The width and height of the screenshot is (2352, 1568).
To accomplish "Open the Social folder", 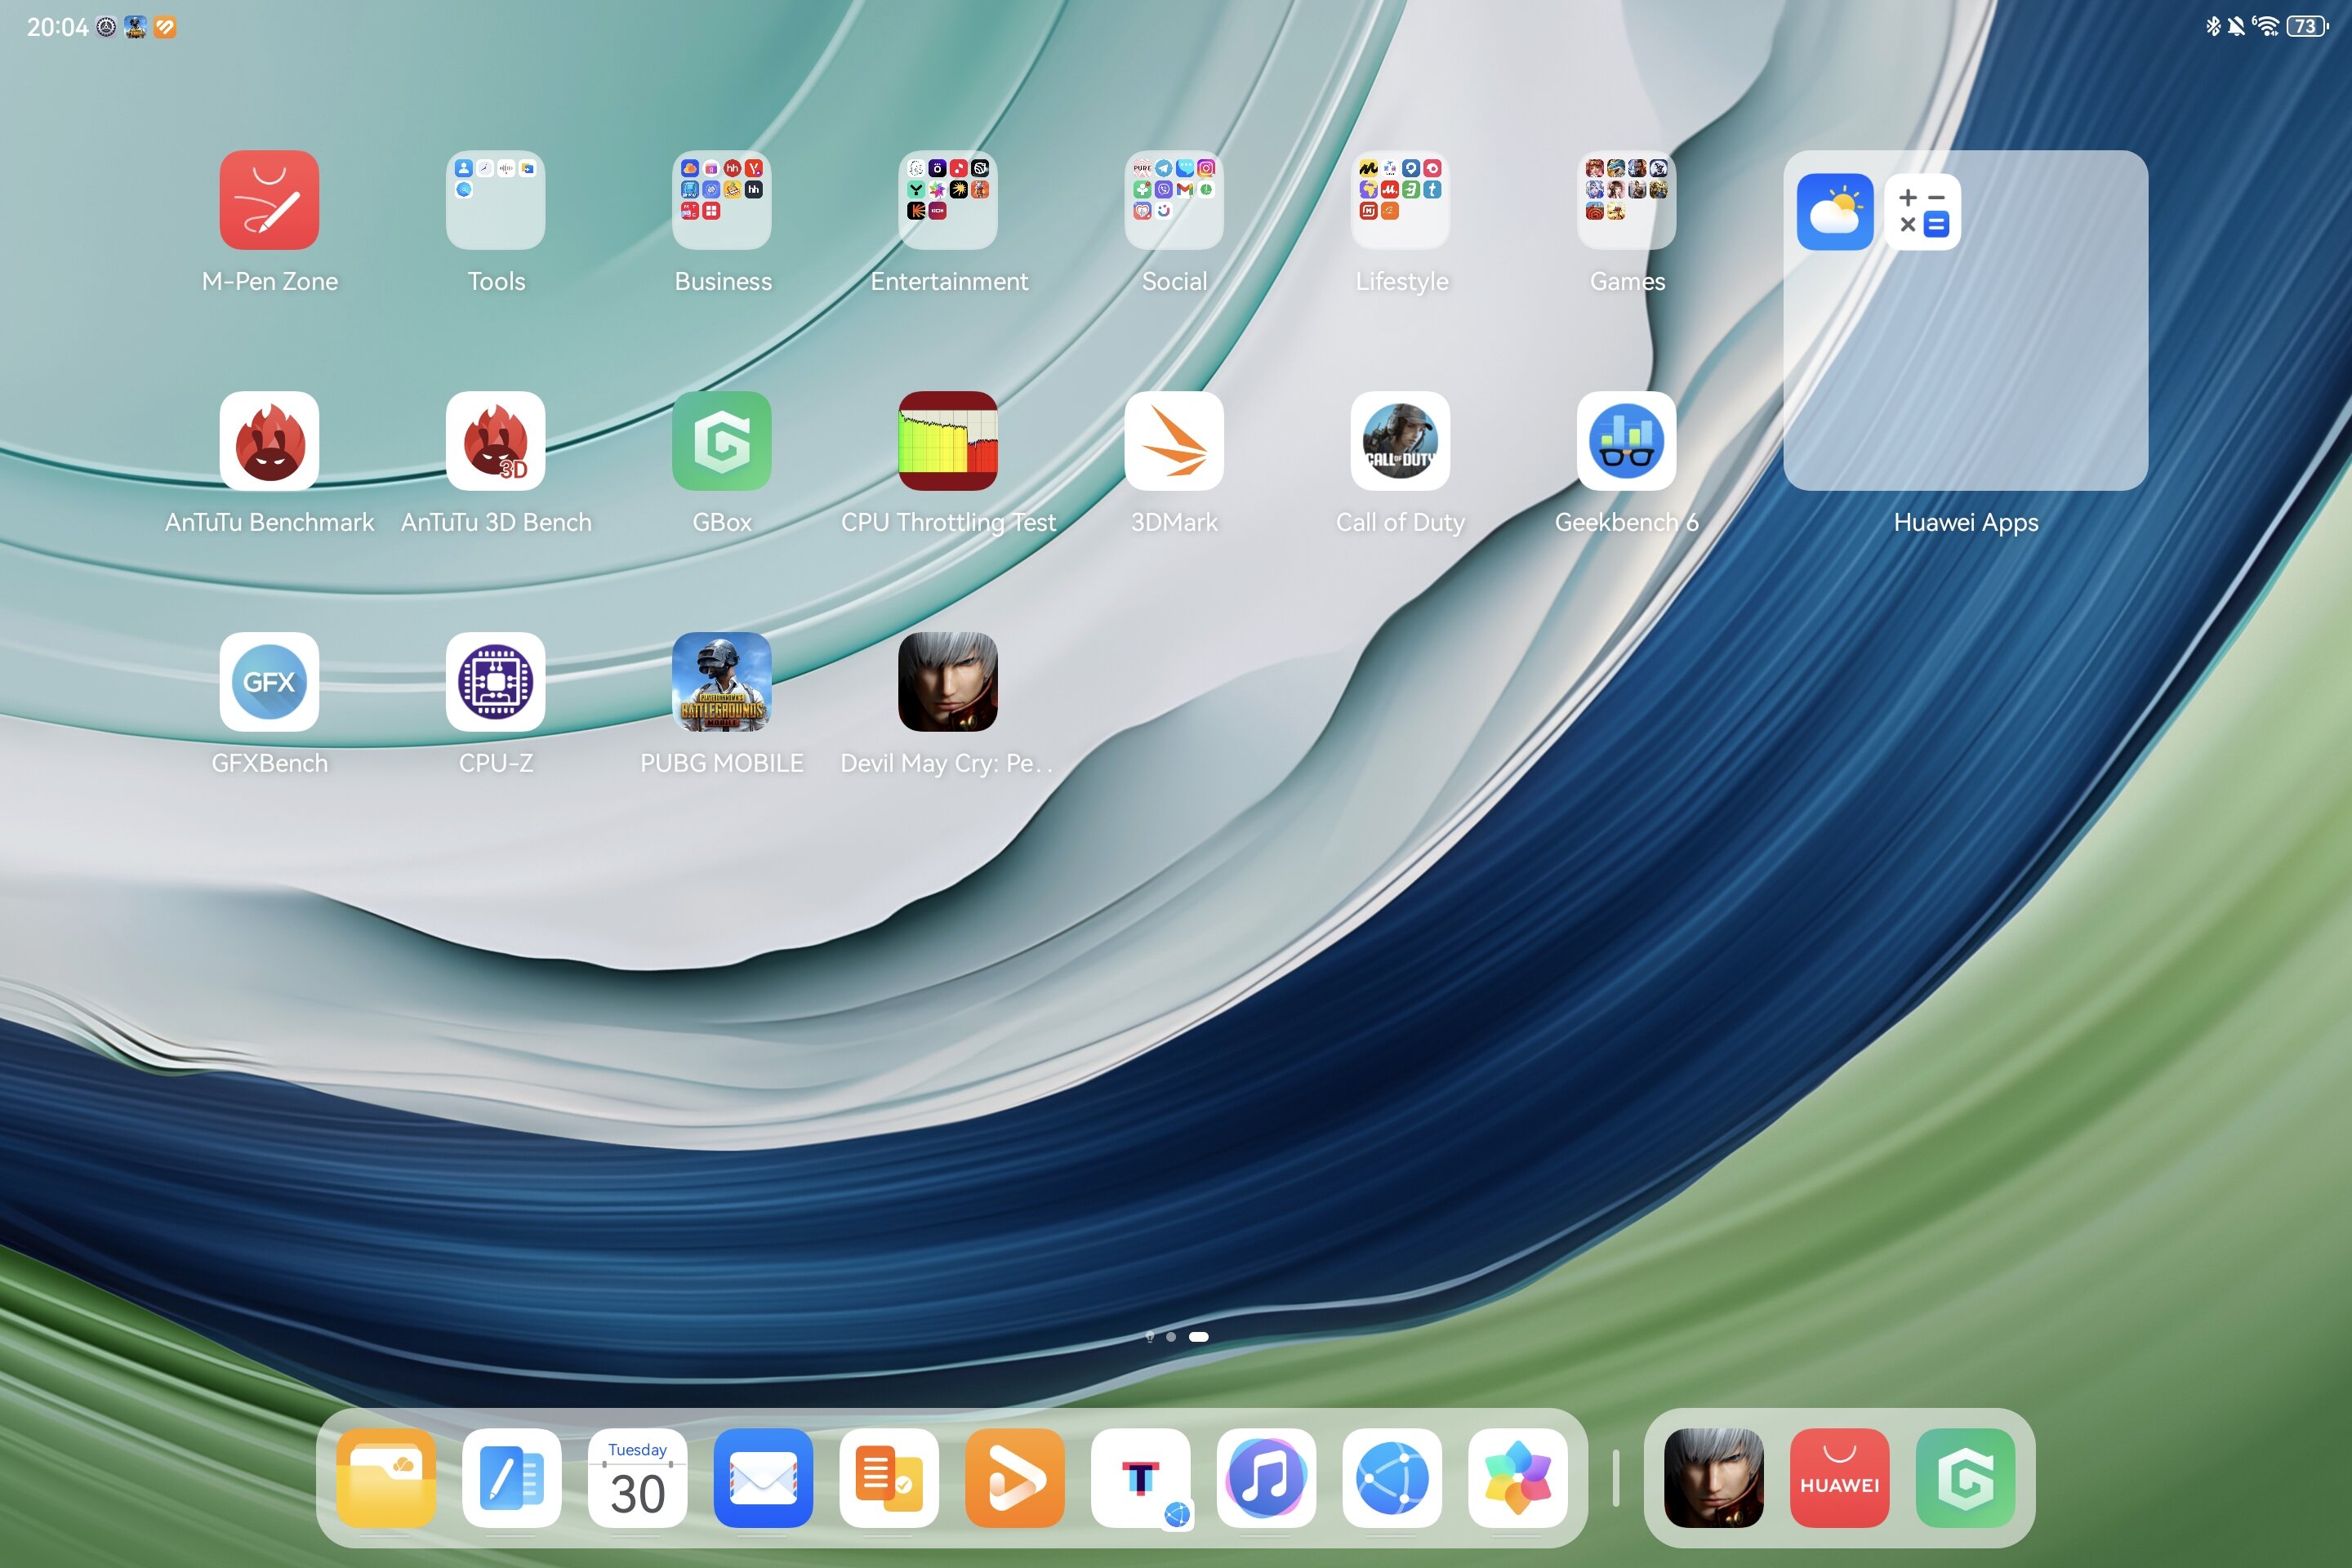I will click(x=1173, y=200).
